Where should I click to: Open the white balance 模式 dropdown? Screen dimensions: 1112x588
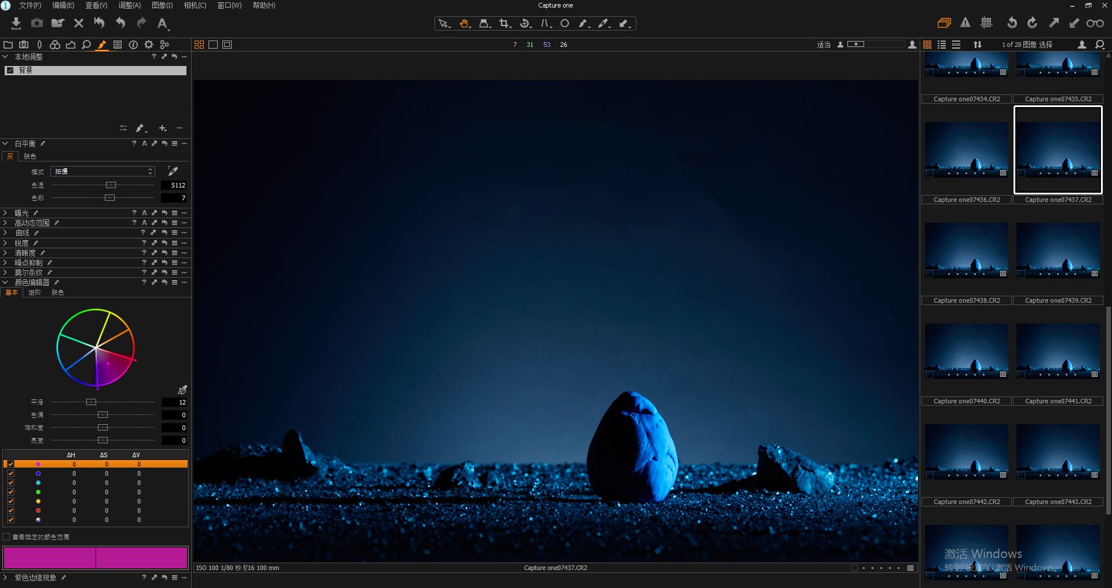coord(103,171)
